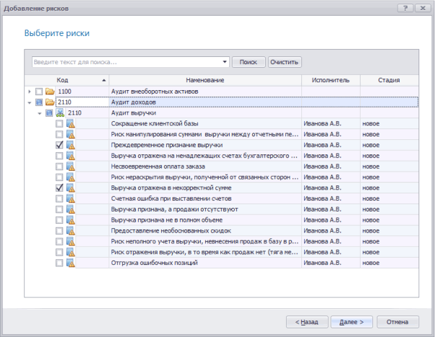The image size is (435, 337).
Task: Click risk icon for Выручка отражена в некорректной сумме
Action: pos(71,188)
